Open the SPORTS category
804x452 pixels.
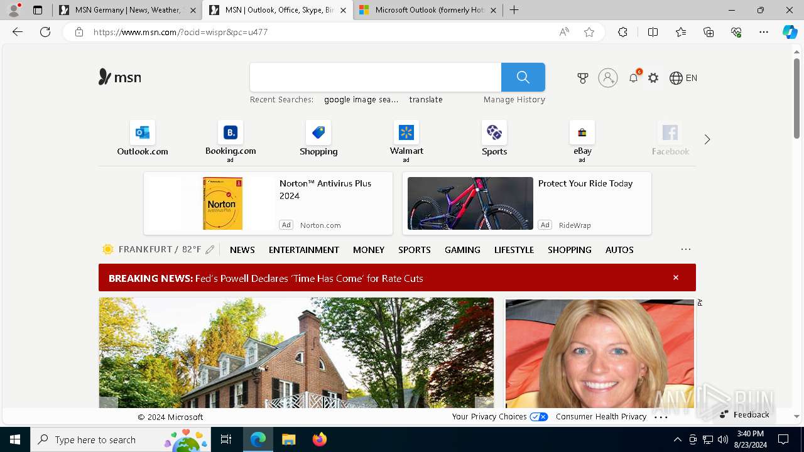[x=415, y=250]
